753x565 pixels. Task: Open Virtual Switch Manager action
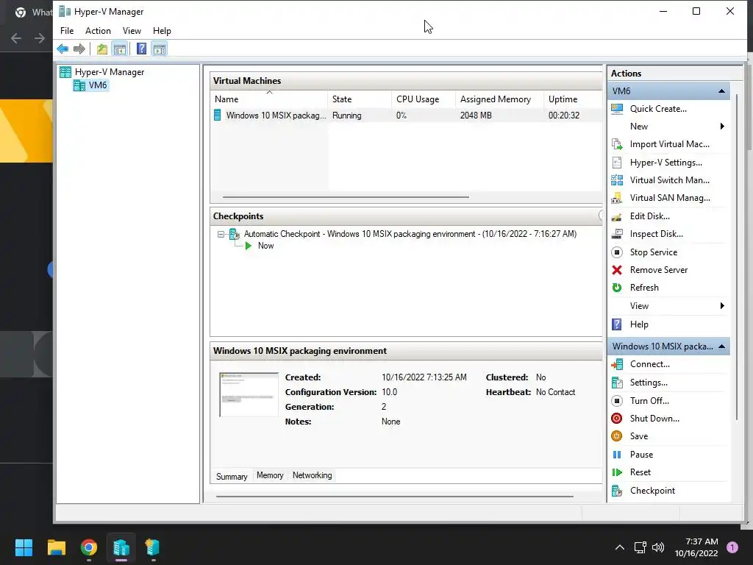click(669, 180)
